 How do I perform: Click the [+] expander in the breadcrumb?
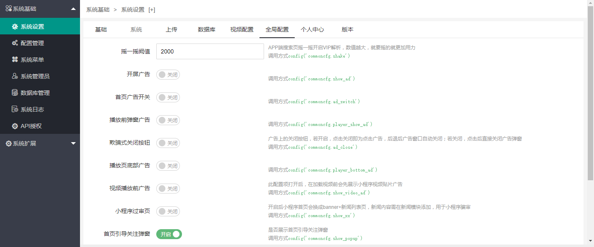click(x=152, y=10)
